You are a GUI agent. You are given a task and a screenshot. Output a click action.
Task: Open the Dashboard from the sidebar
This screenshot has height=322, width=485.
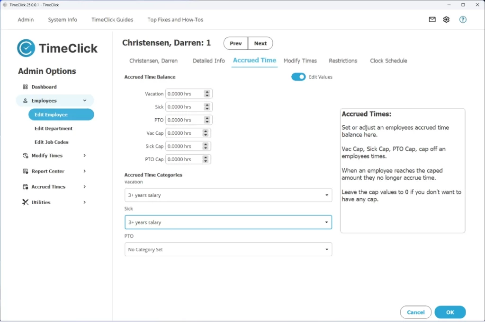tap(45, 87)
